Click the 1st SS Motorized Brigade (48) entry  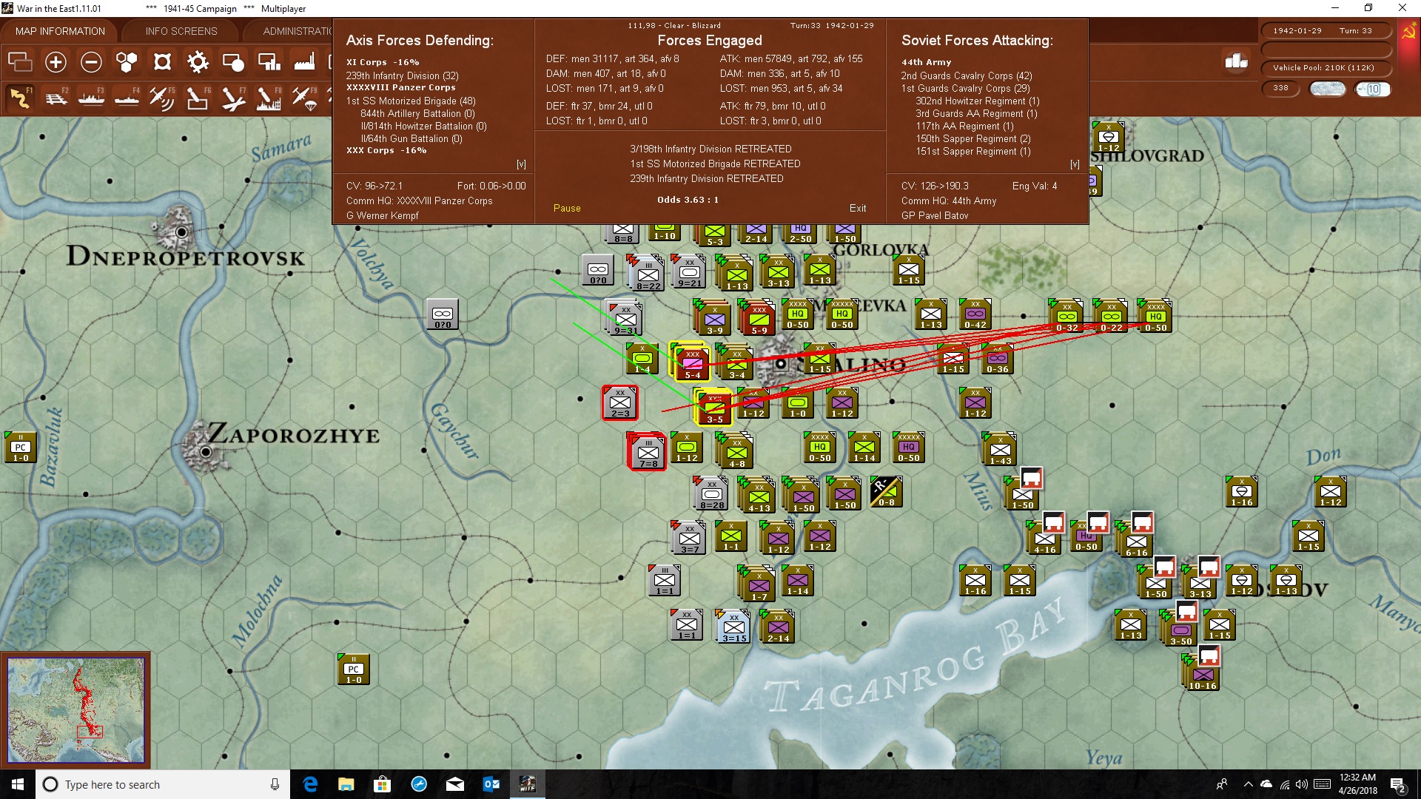pos(411,101)
